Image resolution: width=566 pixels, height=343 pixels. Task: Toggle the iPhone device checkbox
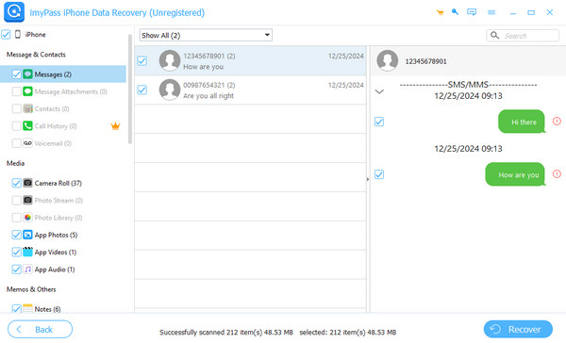click(x=6, y=35)
